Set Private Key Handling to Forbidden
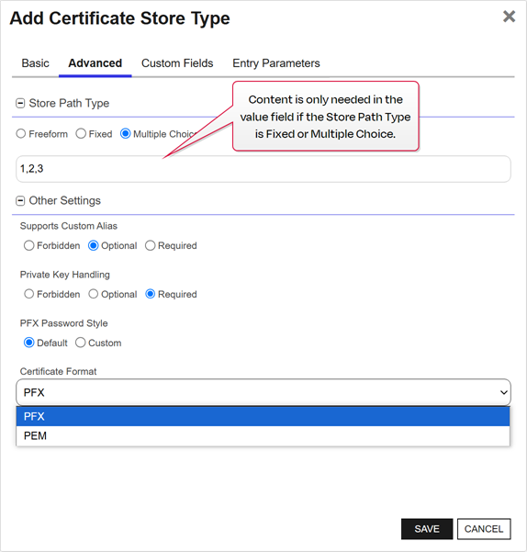Screen dimensions: 527x552 click(x=28, y=294)
